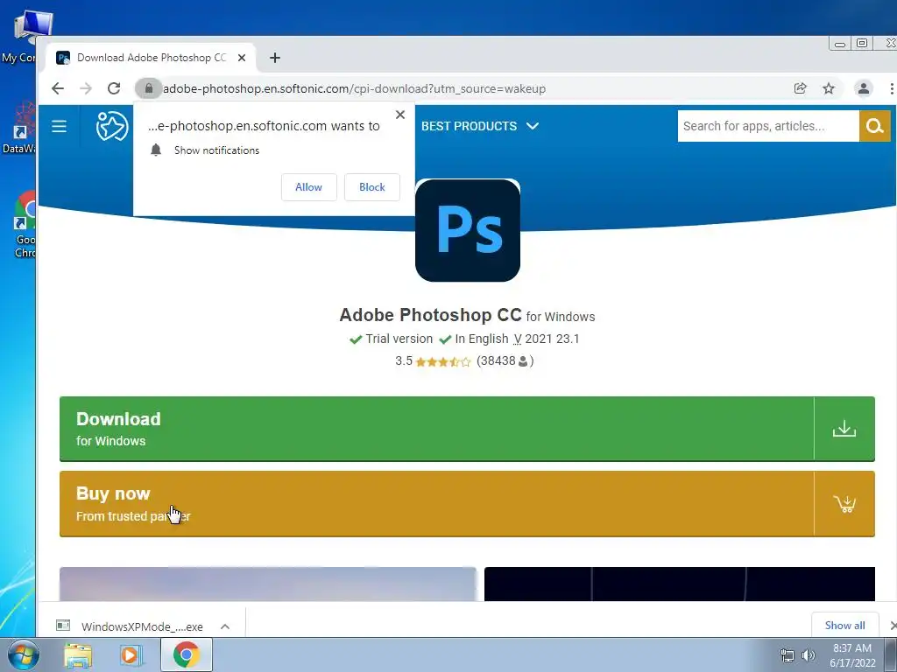
Task: Open Windows Start menu
Action: pyautogui.click(x=22, y=654)
